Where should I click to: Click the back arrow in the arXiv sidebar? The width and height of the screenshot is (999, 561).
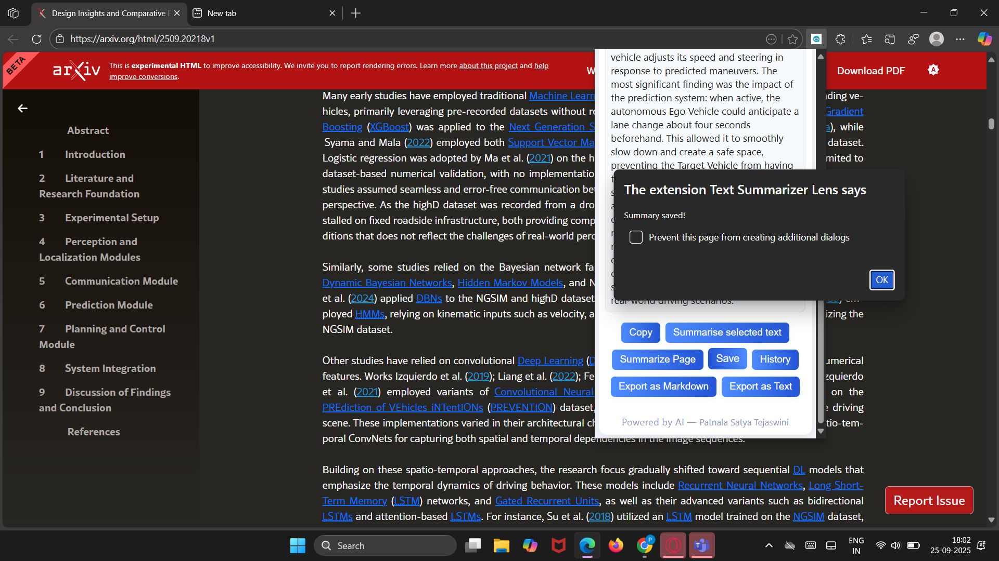pos(22,108)
